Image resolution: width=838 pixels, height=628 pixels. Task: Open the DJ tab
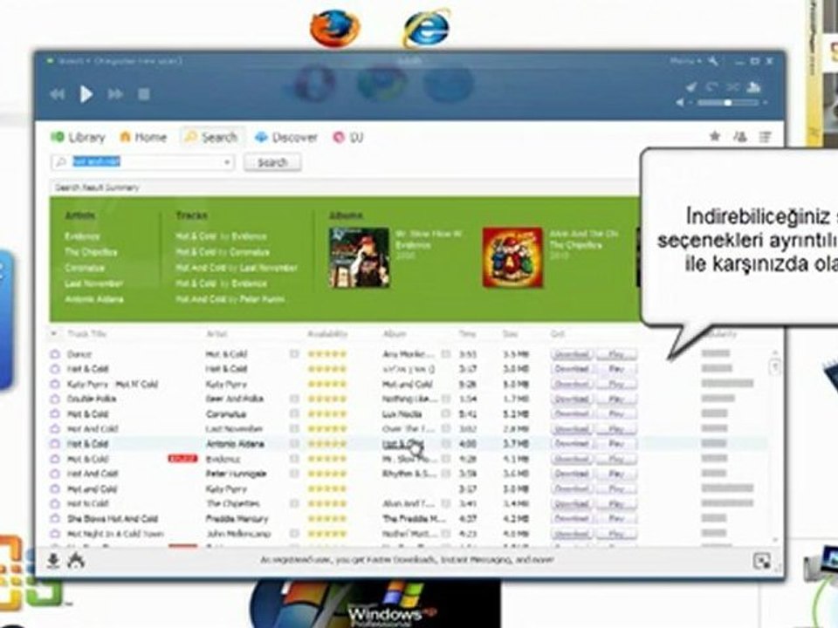tap(348, 138)
